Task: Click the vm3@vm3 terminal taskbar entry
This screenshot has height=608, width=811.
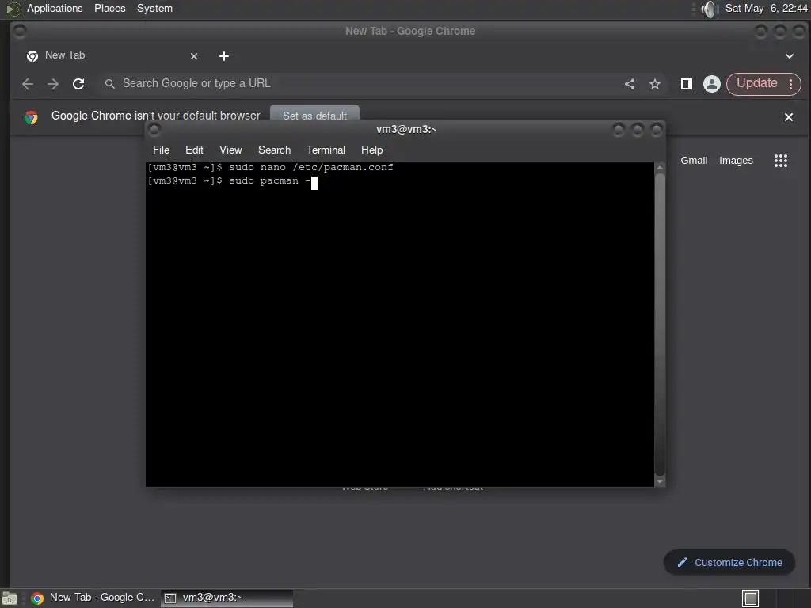Action: tap(227, 598)
